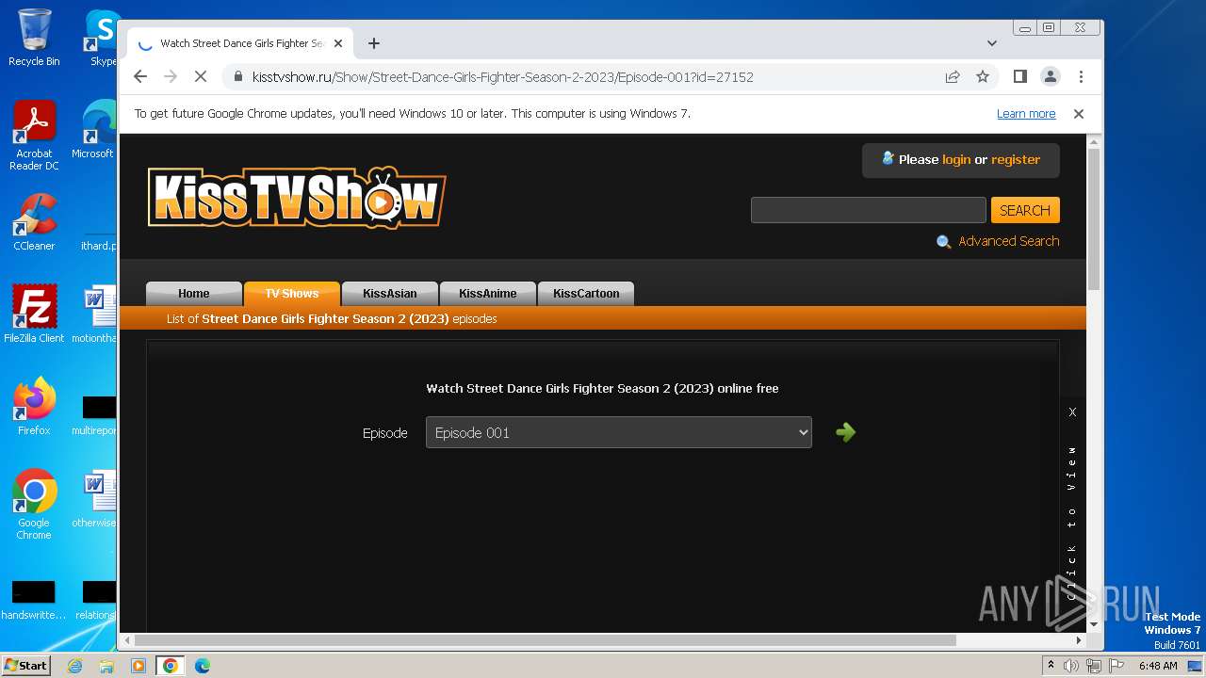Go to the Home tab

point(194,294)
